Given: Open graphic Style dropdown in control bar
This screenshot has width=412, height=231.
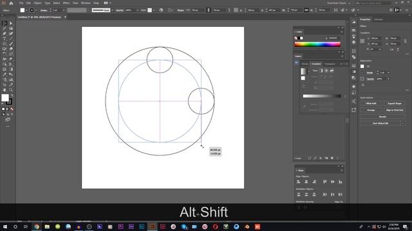Looking at the screenshot, I should pos(154,10).
